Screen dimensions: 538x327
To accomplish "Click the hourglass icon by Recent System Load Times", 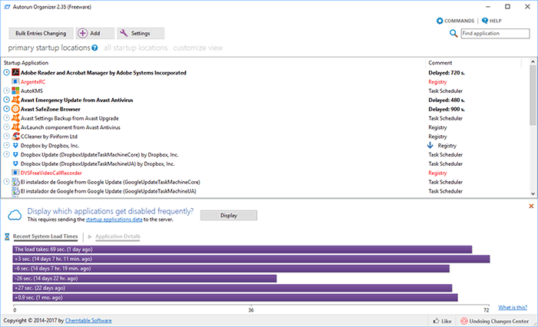I will 7,236.
